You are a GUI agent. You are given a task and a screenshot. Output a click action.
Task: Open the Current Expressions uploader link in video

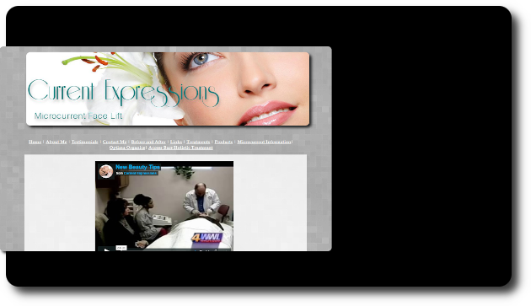point(141,173)
